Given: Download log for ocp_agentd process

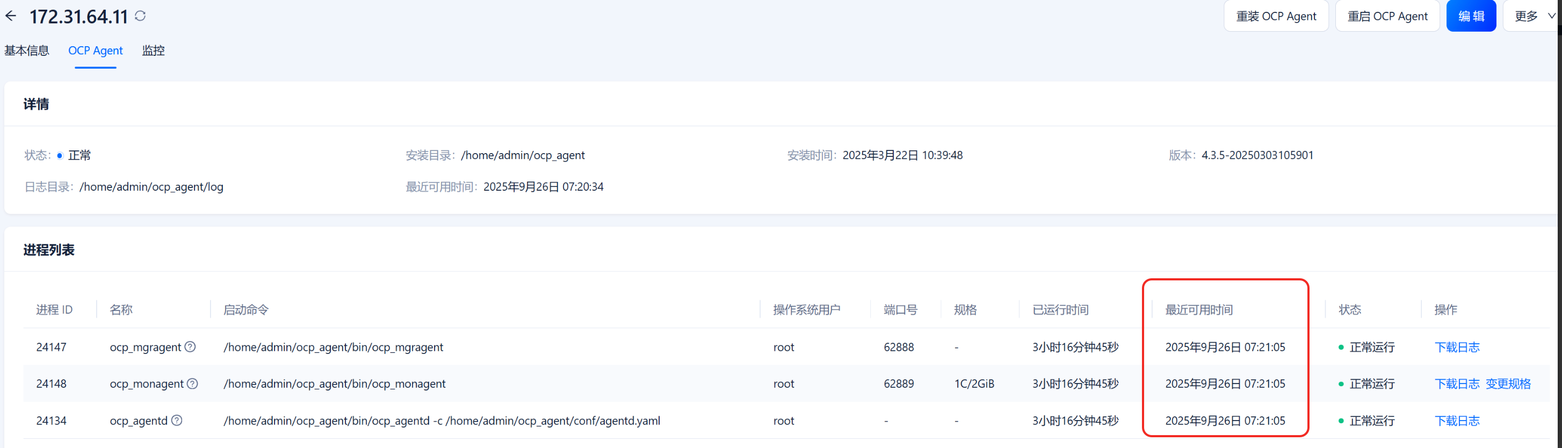Looking at the screenshot, I should coord(1457,421).
